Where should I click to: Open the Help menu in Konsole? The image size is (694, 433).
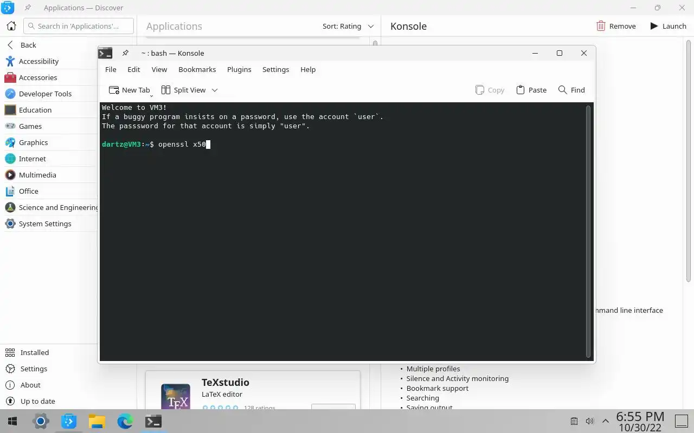[x=308, y=69]
